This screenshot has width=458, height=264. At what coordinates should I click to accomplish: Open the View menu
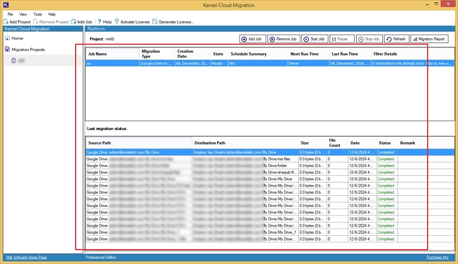(23, 14)
